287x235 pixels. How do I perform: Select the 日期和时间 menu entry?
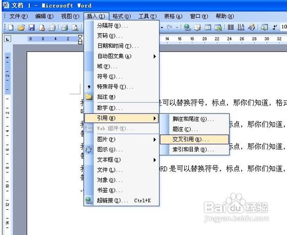(122, 46)
